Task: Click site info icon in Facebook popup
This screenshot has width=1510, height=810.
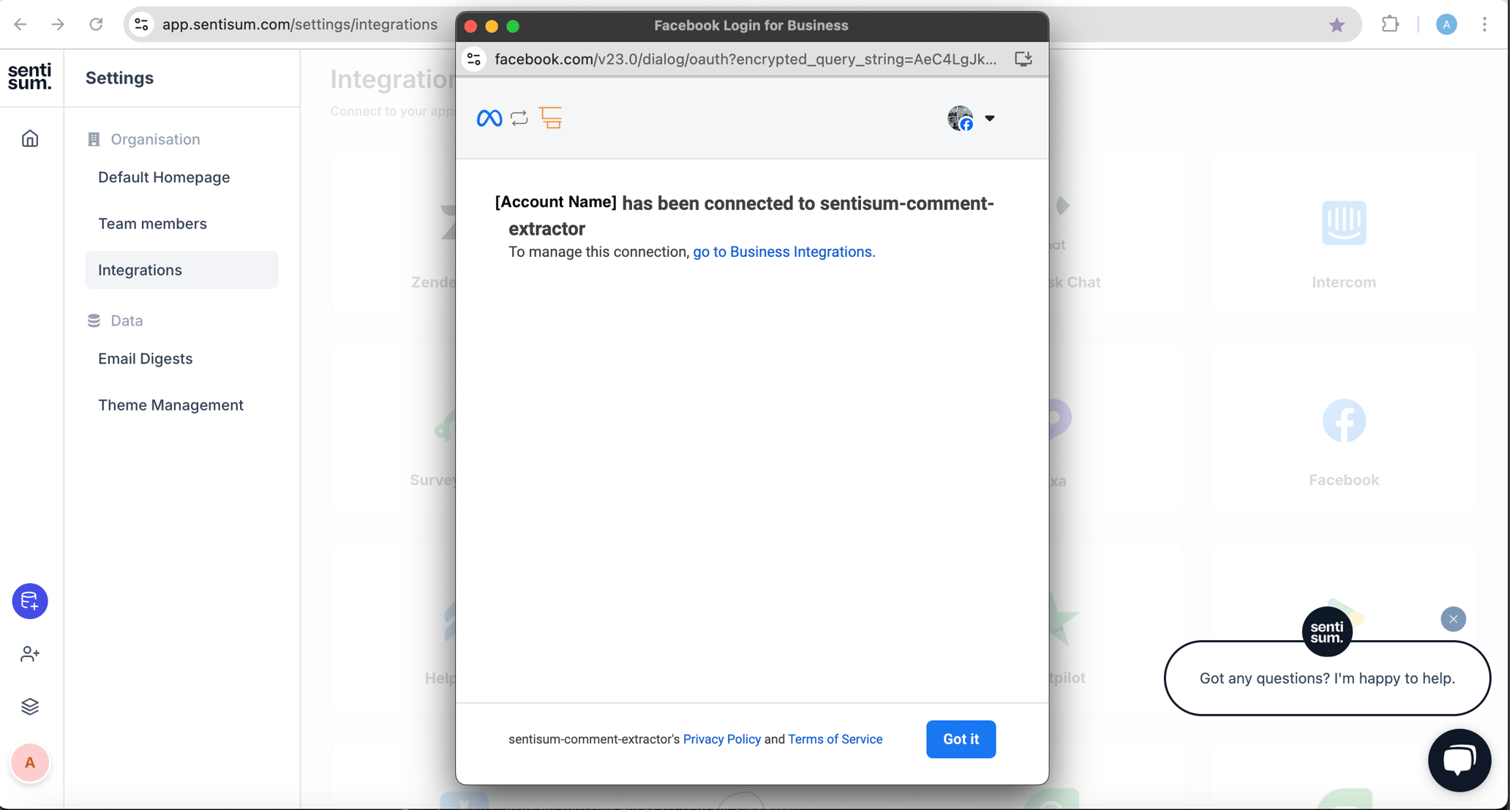Action: (x=474, y=59)
